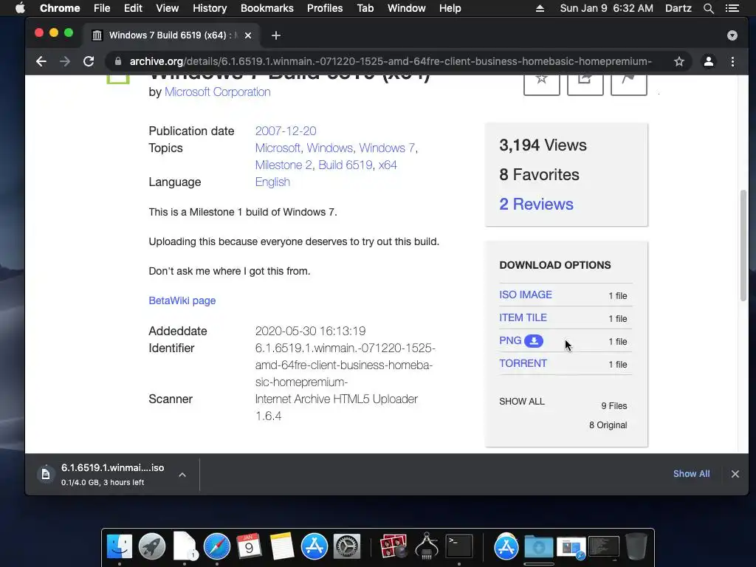Open the Help menu
756x567 pixels.
click(x=450, y=8)
